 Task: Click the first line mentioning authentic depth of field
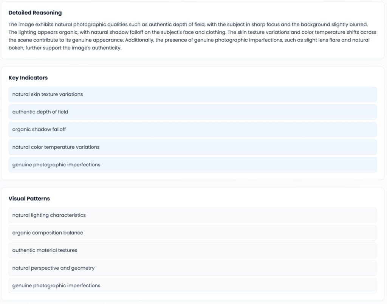point(188,25)
